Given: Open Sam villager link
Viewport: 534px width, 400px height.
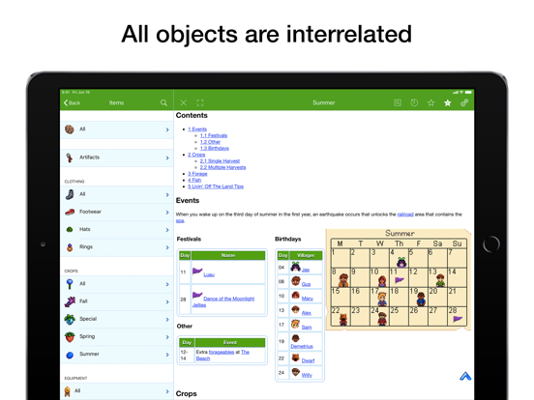Looking at the screenshot, I should tap(307, 328).
